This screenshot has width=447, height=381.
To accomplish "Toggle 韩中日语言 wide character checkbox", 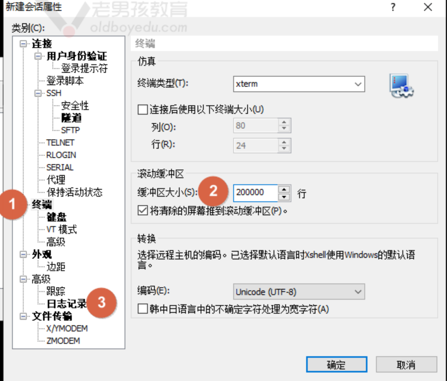I will (143, 309).
